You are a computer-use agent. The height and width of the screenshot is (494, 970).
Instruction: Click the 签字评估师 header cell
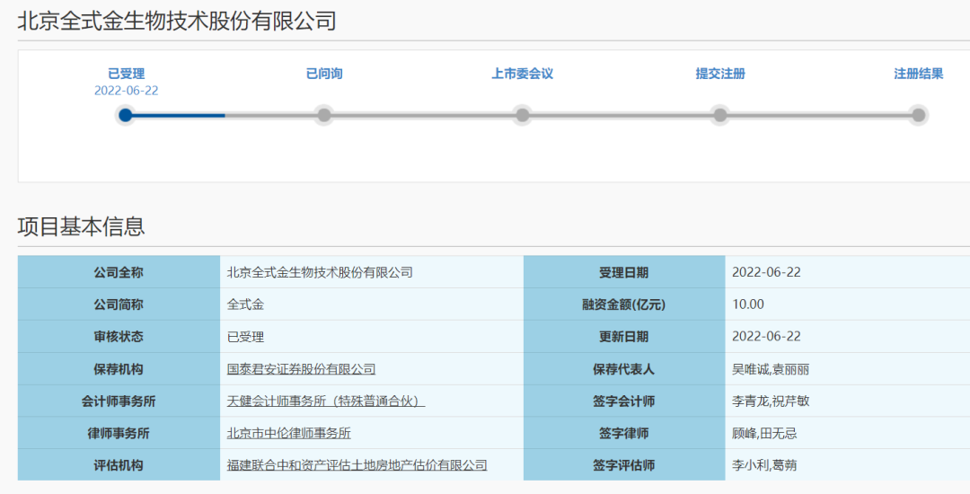pyautogui.click(x=624, y=465)
